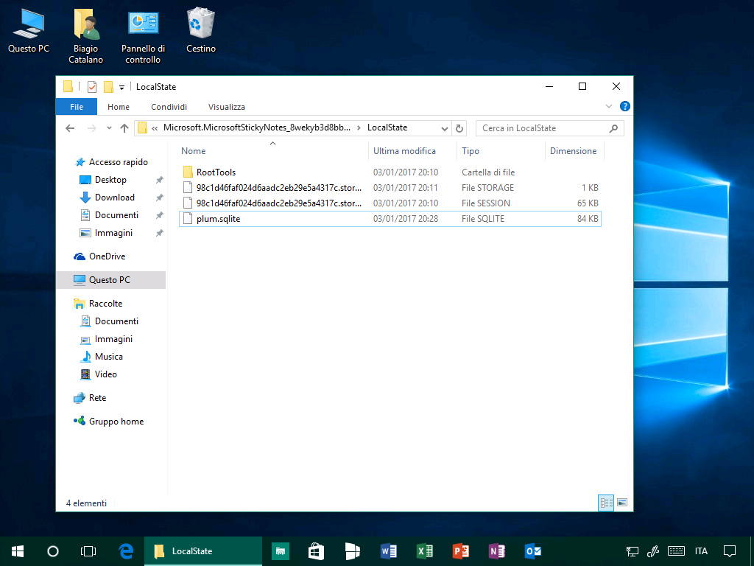This screenshot has width=754, height=566.
Task: Select the plum.sqlite file
Action: coord(219,219)
